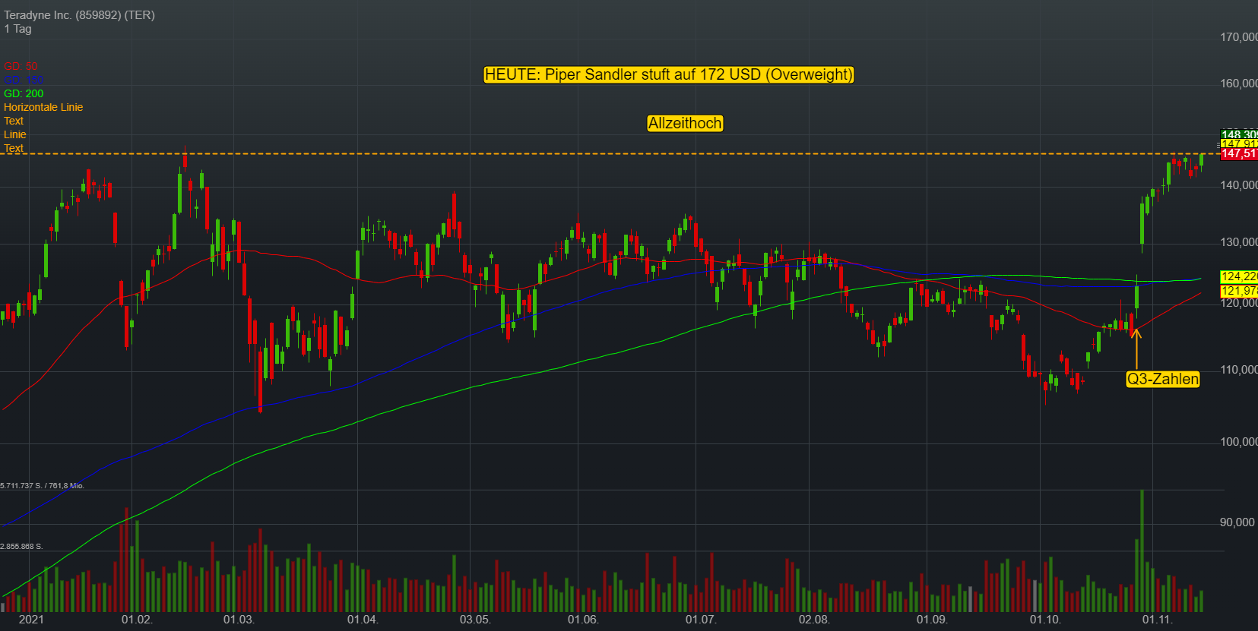Click the Piper Sandler 172 USD annotation

[x=669, y=74]
